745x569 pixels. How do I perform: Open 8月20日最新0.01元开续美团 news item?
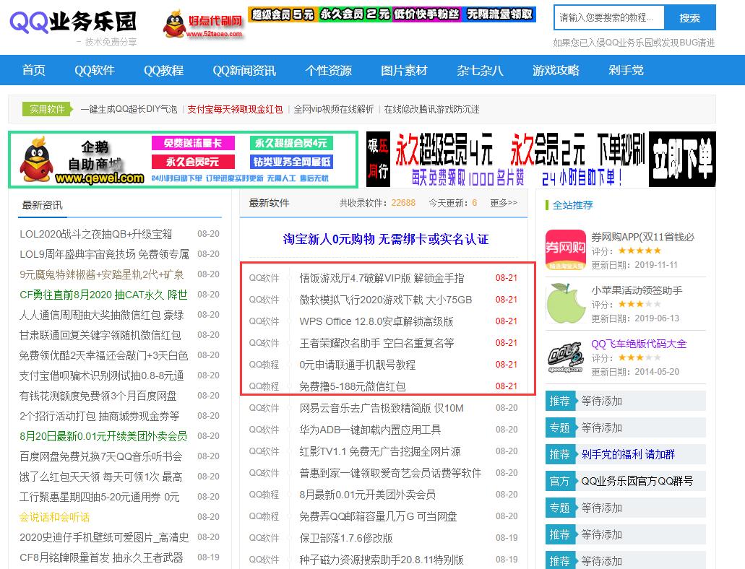(103, 436)
